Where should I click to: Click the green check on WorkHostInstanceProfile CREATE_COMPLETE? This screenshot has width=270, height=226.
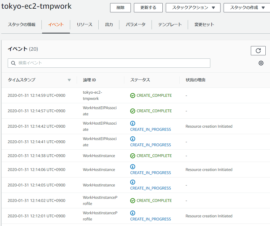[132, 200]
